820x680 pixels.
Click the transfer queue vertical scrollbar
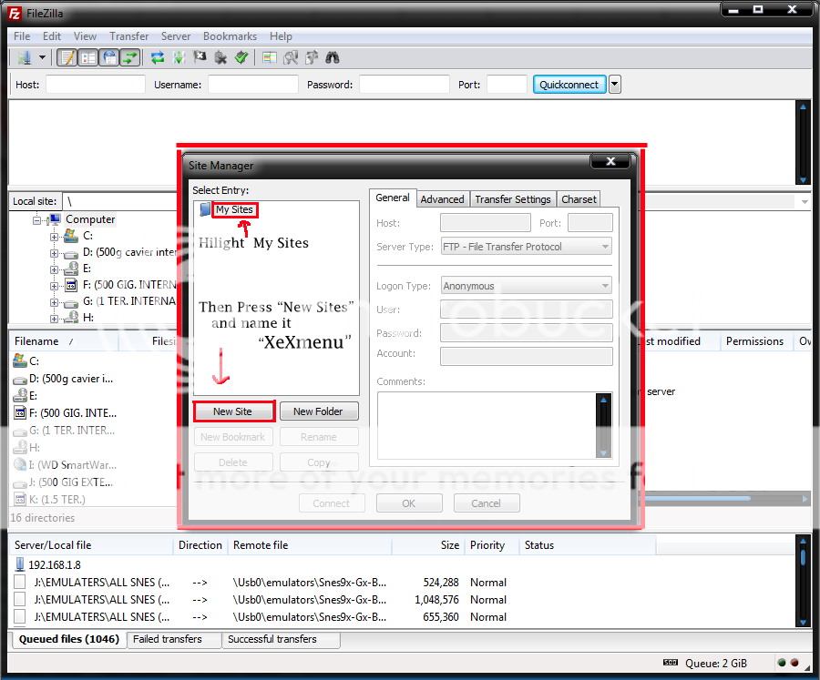pos(803,580)
